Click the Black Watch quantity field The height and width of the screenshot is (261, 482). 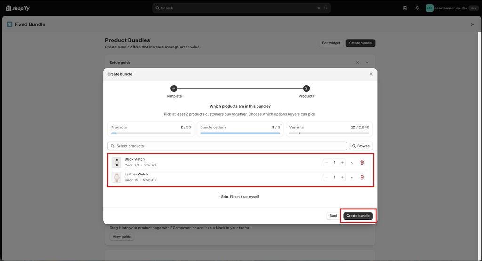click(335, 162)
